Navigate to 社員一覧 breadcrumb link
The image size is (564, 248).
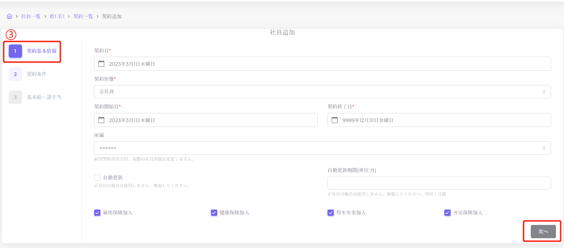31,16
